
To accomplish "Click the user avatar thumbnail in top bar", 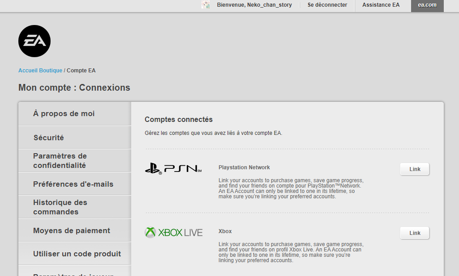I will point(206,5).
